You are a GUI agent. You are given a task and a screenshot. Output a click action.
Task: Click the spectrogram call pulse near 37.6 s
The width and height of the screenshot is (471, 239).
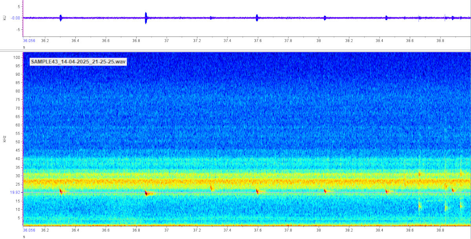pyautogui.click(x=257, y=191)
